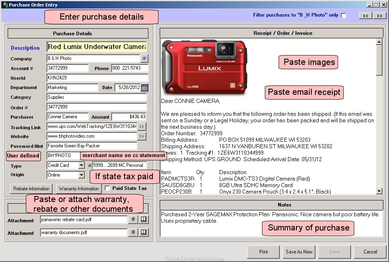Click the red Lumix camera image
The width and height of the screenshot is (389, 262).
click(x=205, y=67)
